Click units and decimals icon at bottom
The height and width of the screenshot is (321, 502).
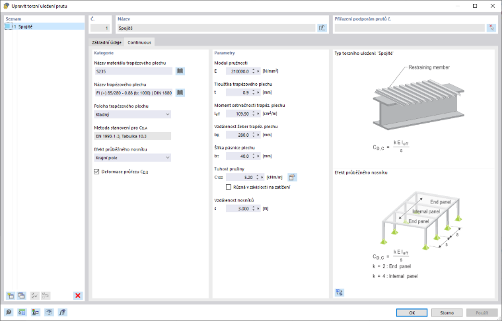click(x=22, y=312)
